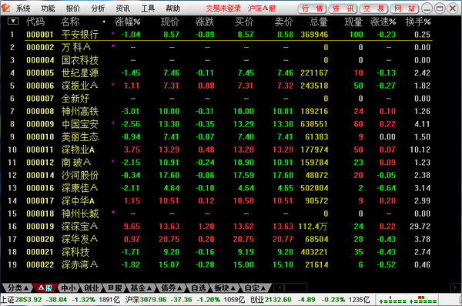Select the 中国宝安 stock row
Image resolution: width=462 pixels, height=306 pixels.
[219, 124]
